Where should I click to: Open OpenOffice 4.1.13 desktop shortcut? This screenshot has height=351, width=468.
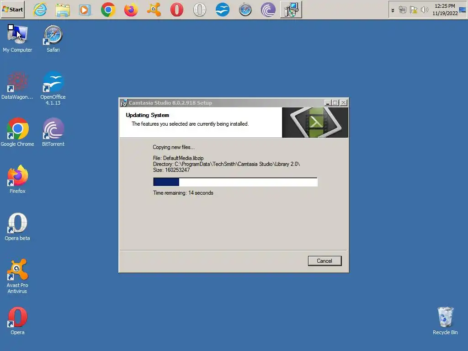click(53, 88)
